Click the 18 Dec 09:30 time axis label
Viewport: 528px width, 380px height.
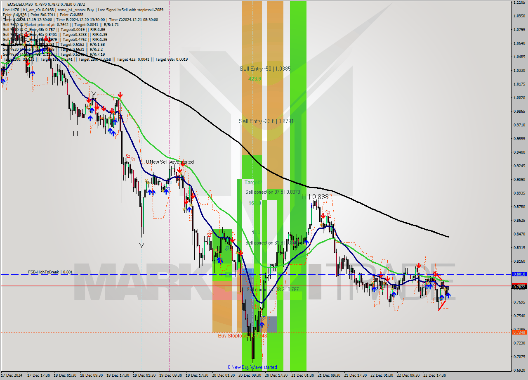click(91, 375)
